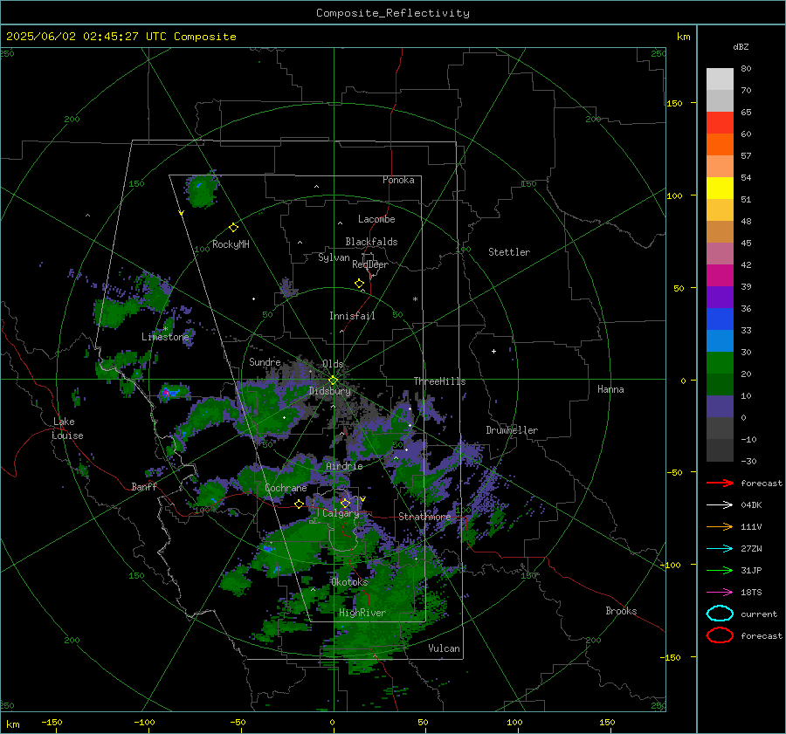Click the Sylvan label on map
This screenshot has height=734, width=786.
click(334, 257)
